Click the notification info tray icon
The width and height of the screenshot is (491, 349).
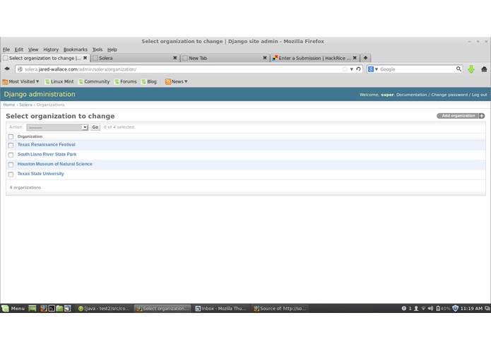403,308
